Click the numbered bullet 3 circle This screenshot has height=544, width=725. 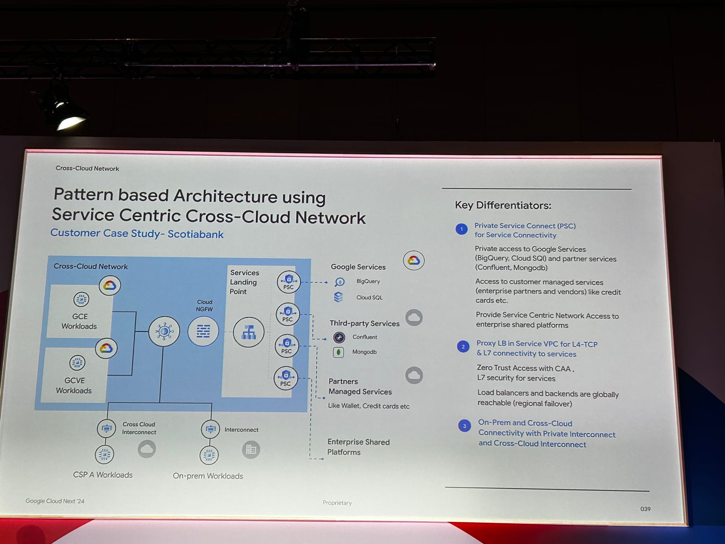coord(464,426)
